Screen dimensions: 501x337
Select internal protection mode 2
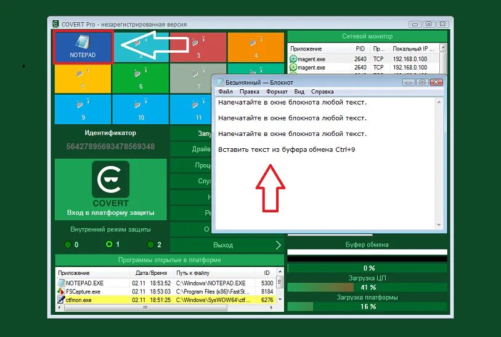click(x=150, y=245)
